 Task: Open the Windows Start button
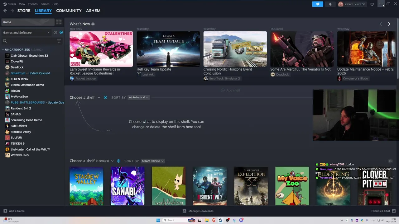point(158,220)
